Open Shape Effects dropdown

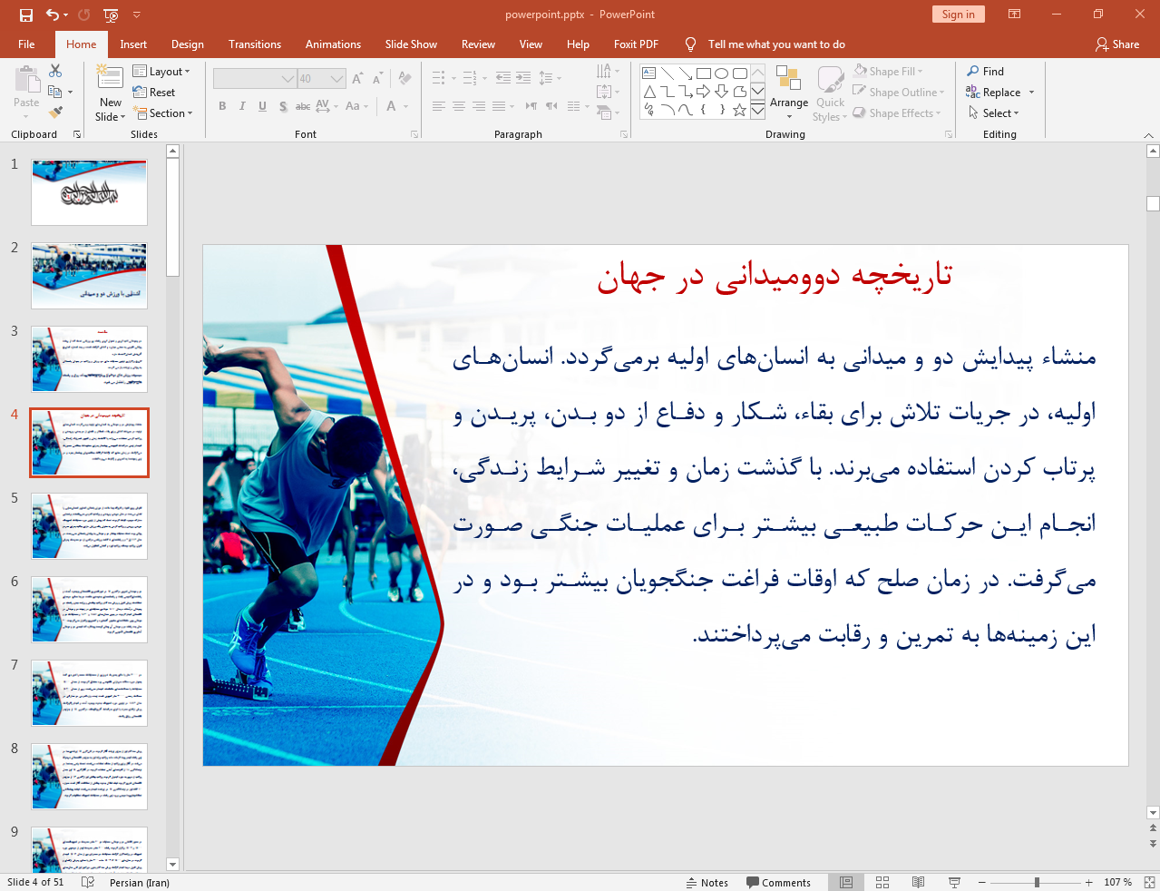896,113
